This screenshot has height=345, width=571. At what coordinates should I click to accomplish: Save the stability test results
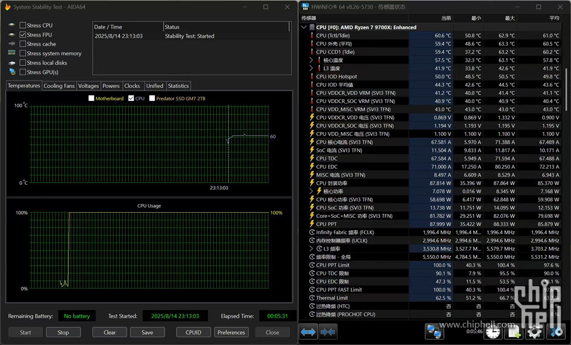point(147,332)
